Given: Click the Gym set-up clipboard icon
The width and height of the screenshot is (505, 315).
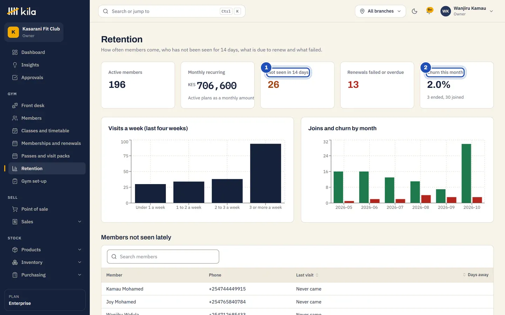Looking at the screenshot, I should click(15, 181).
